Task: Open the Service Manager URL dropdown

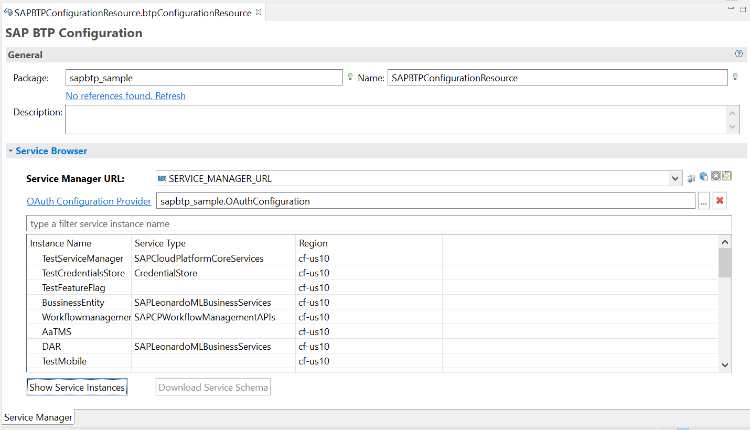Action: 675,179
